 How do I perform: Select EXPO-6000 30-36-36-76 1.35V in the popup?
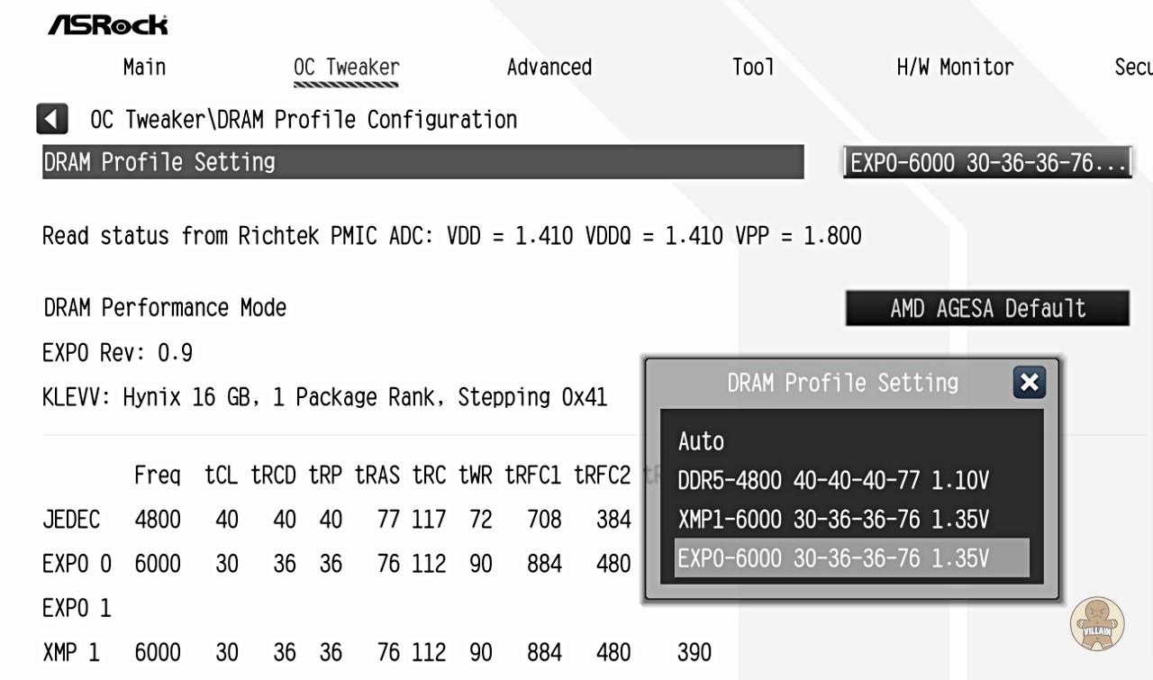click(x=851, y=558)
